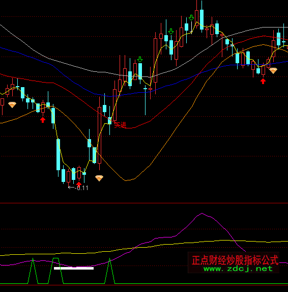Click the red up arrow near the left edge
Image resolution: width=288 pixels, height=292 pixels.
[x=43, y=120]
